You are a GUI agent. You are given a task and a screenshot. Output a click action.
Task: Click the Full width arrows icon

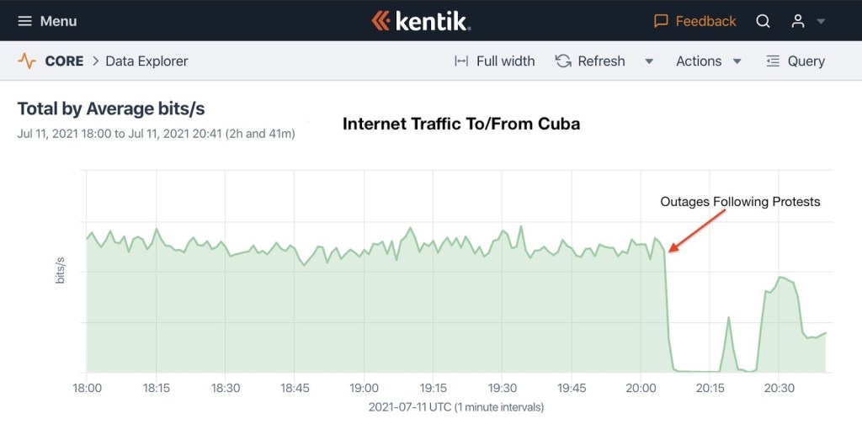coord(461,61)
